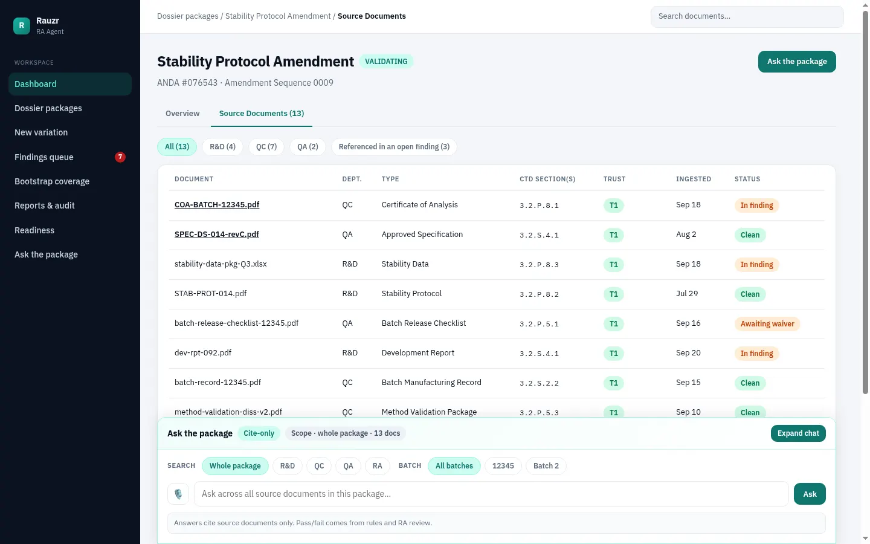Open Readiness in the sidebar
Viewport: 870px width, 544px height.
[x=70, y=230]
